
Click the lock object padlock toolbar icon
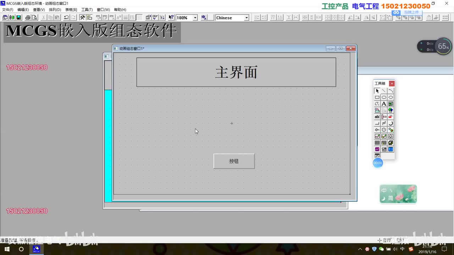pyautogui.click(x=429, y=17)
